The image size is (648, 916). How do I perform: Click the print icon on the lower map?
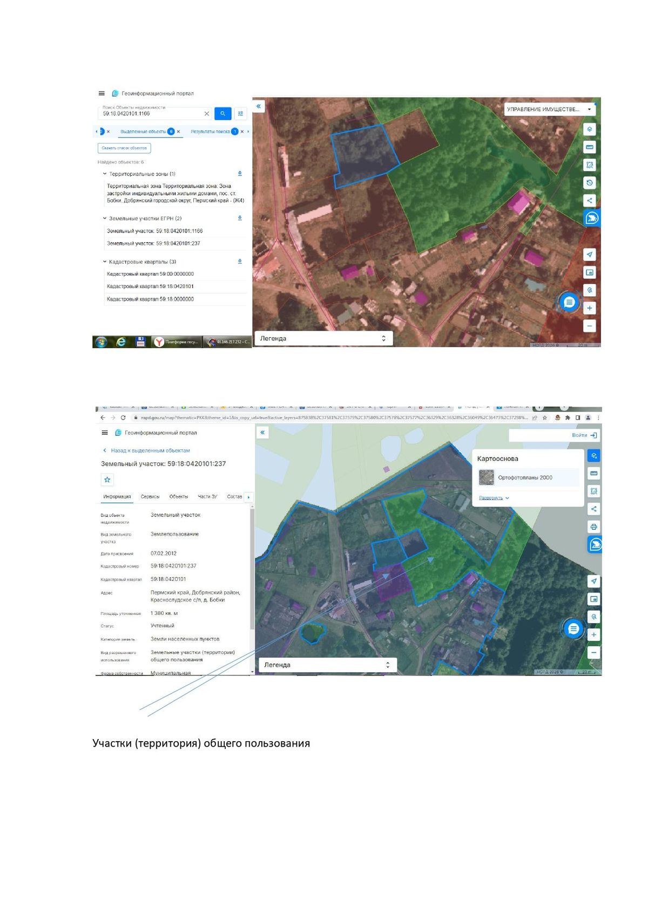pyautogui.click(x=594, y=527)
